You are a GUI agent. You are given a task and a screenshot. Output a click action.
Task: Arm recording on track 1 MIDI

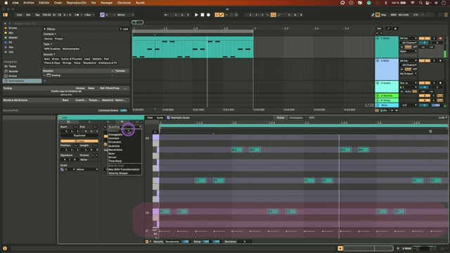point(440,38)
